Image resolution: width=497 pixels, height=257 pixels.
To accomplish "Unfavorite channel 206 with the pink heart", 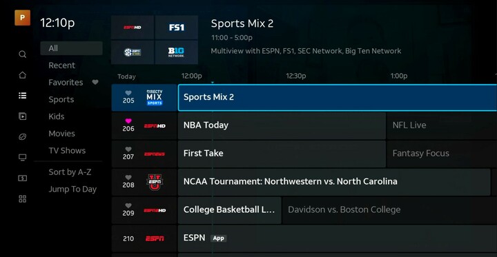I will pos(128,121).
